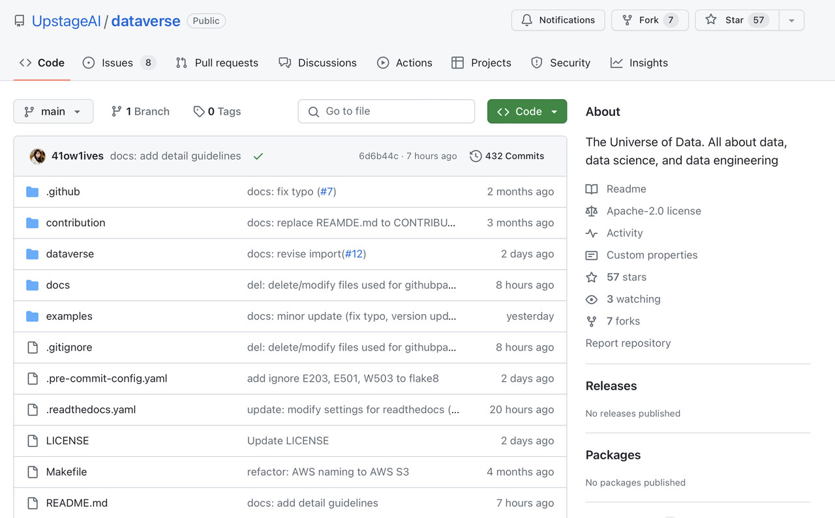Open the docs folder
The image size is (835, 518).
click(x=57, y=285)
